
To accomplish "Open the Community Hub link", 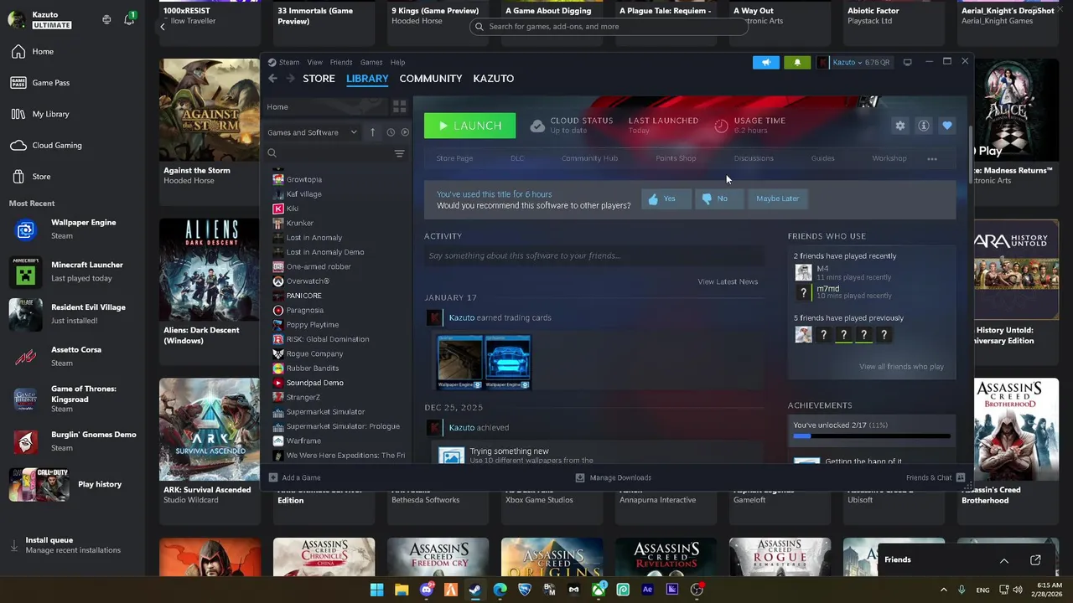I will coord(589,158).
